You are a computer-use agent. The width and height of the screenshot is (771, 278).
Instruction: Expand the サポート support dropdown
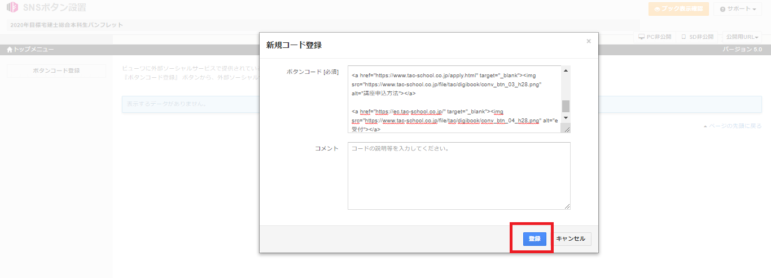(737, 9)
